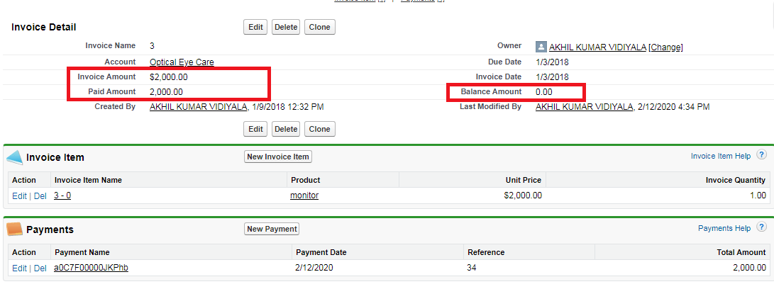
Task: Click the New Invoice Item button
Action: coord(278,157)
